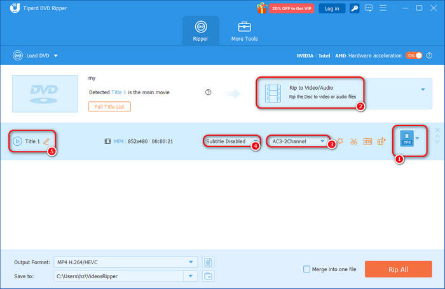Expand the Output Format dropdown
This screenshot has height=289, width=445.
point(191,262)
